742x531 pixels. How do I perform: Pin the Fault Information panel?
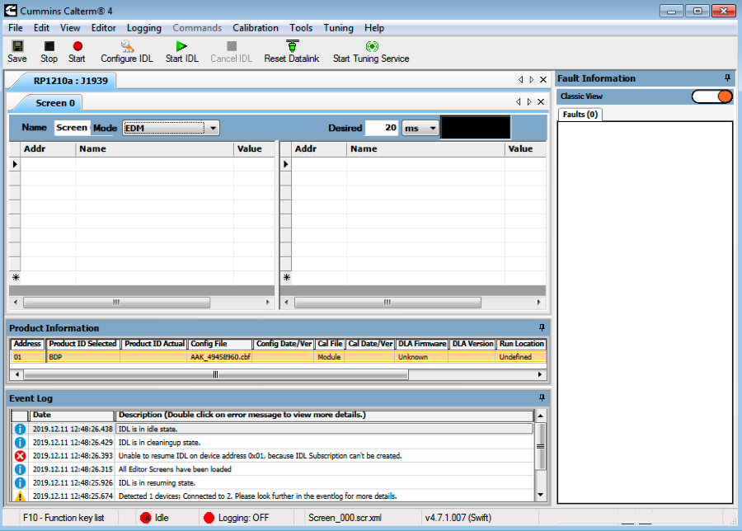[x=727, y=78]
